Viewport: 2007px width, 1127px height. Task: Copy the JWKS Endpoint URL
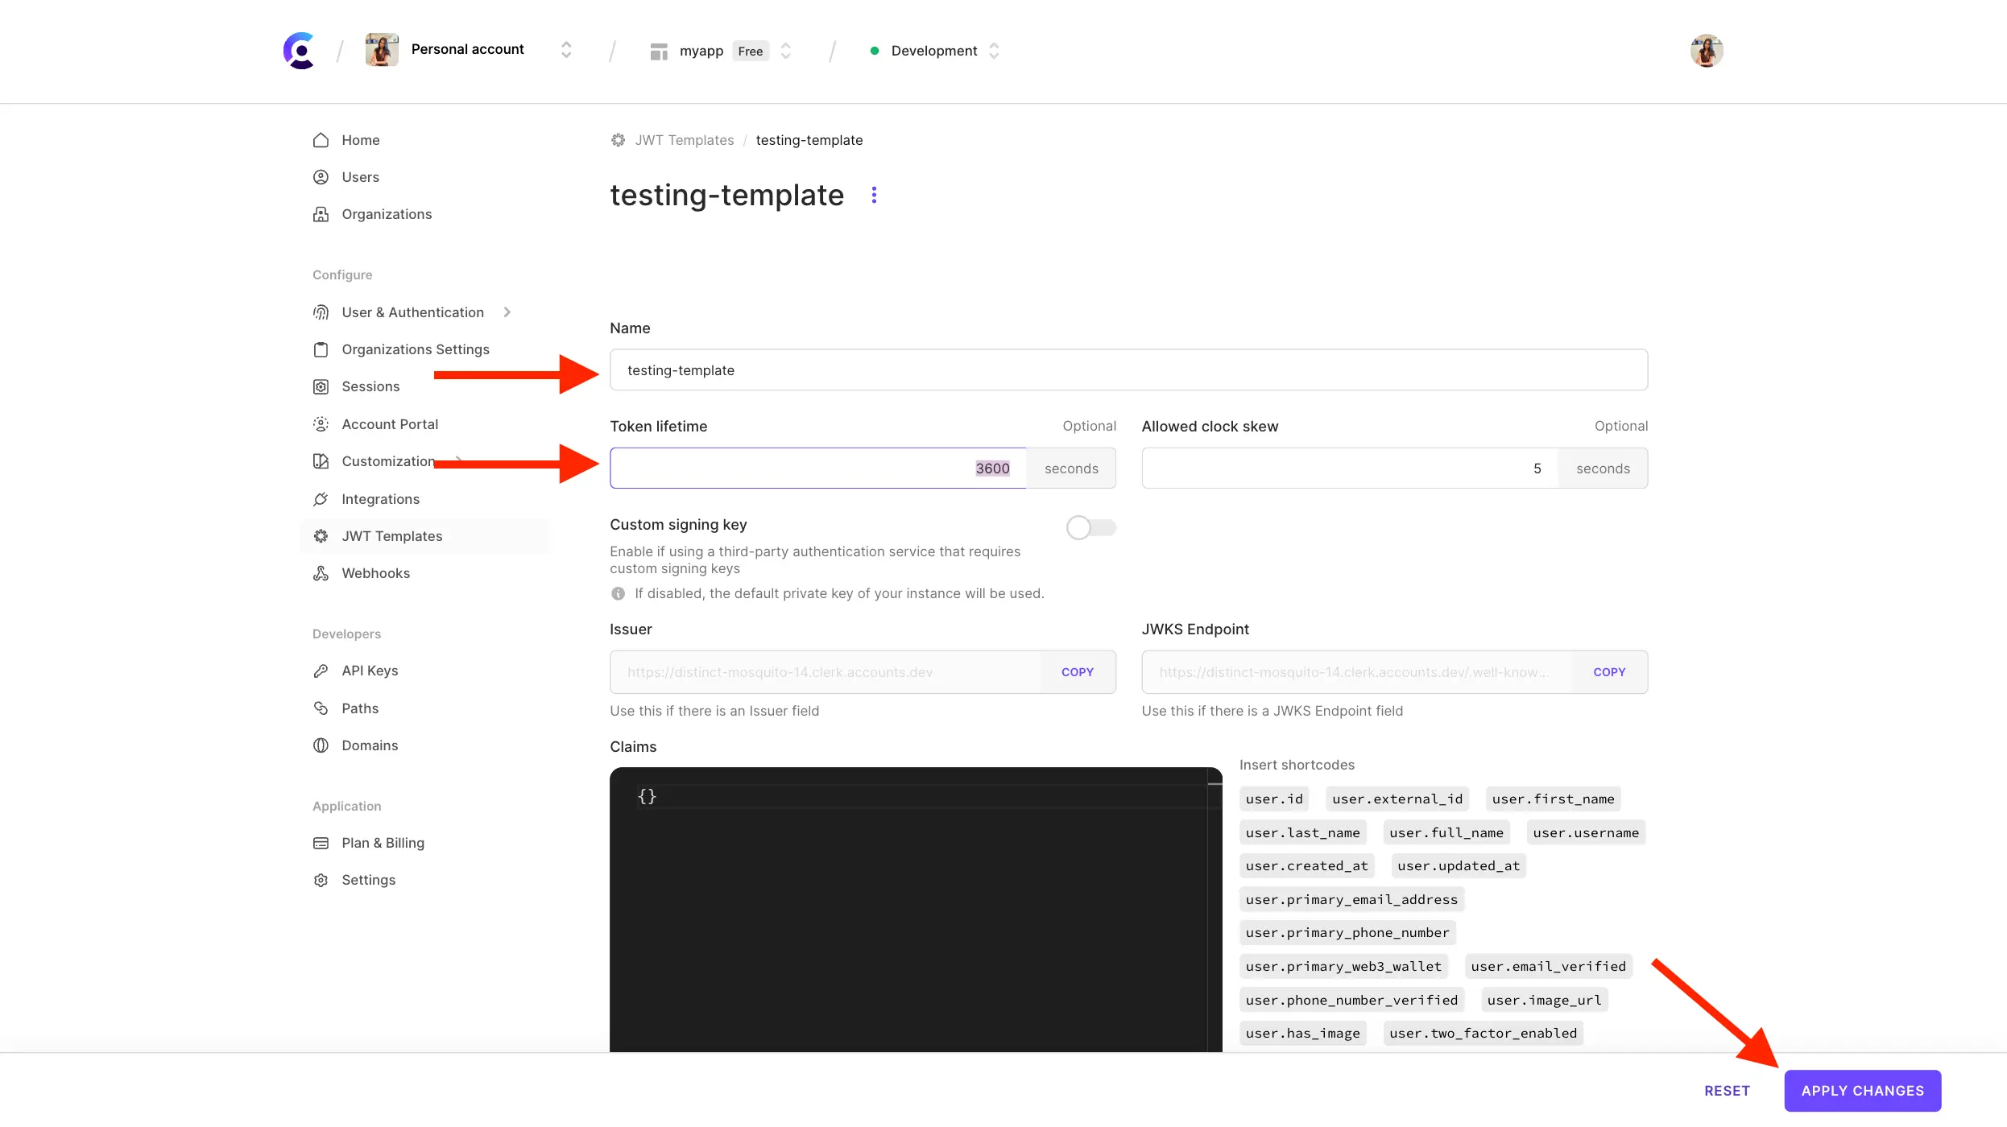[x=1609, y=671]
